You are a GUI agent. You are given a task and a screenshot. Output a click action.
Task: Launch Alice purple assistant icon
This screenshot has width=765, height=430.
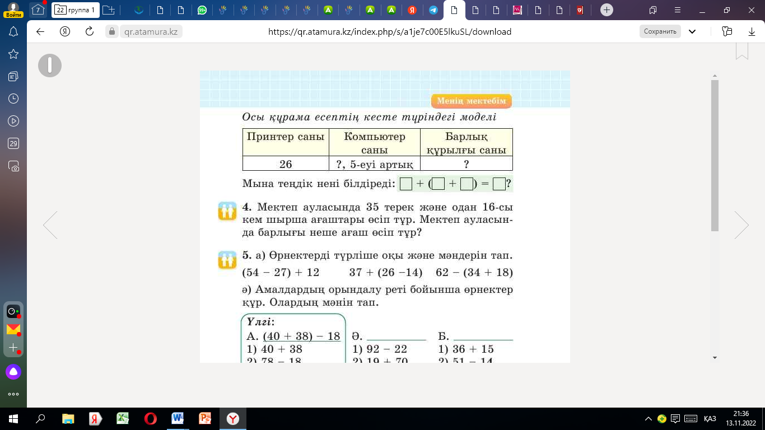coord(13,371)
